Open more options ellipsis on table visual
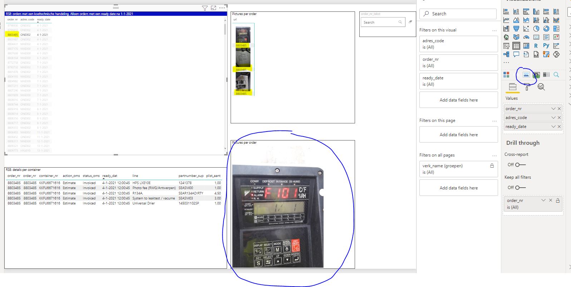This screenshot has height=287, width=571. coord(222,8)
